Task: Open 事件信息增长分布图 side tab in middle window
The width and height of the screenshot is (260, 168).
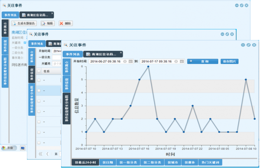Action: 32,99
